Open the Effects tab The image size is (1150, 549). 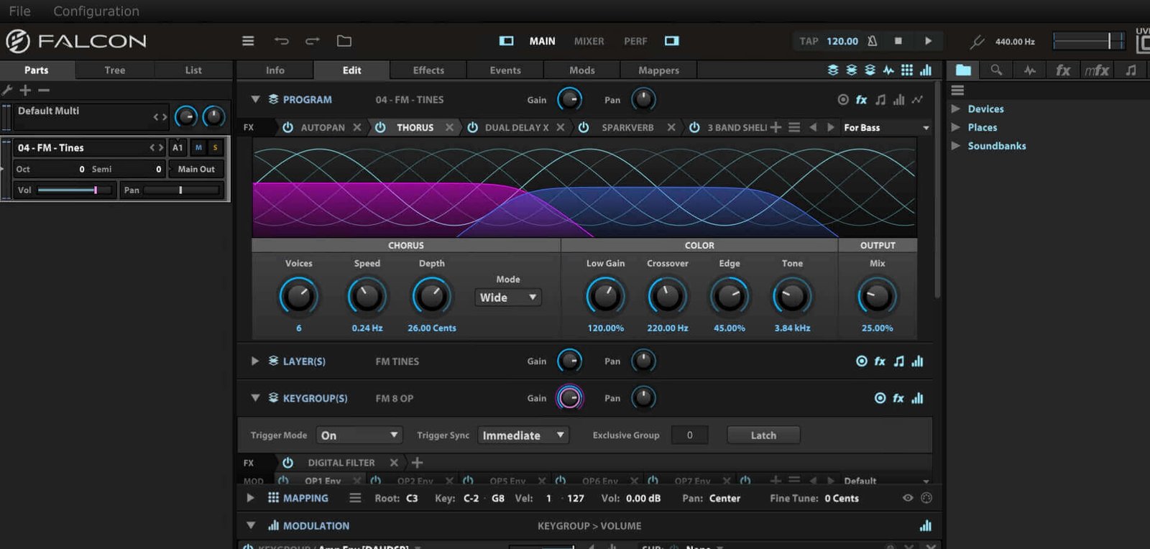pyautogui.click(x=428, y=70)
